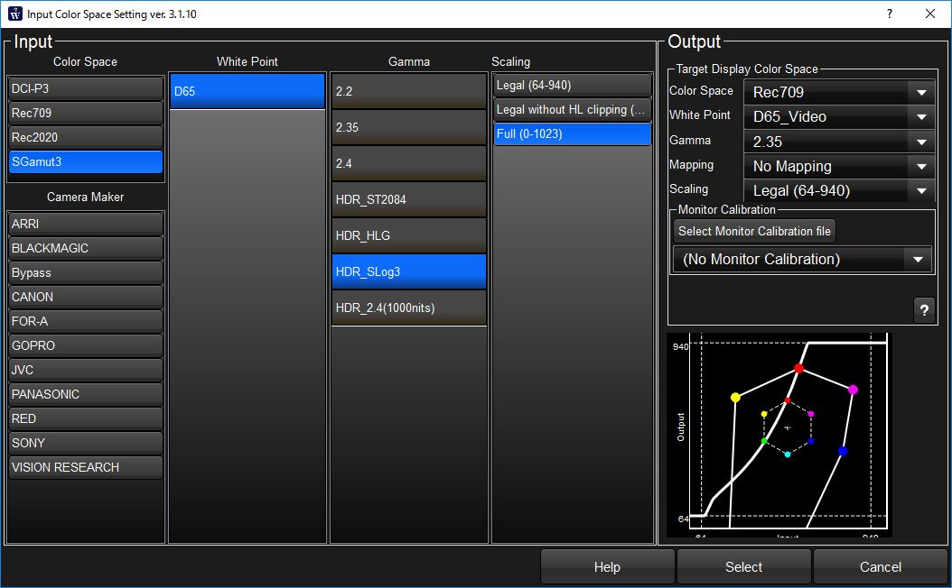Choose RED camera maker
This screenshot has width=952, height=588.
point(86,418)
